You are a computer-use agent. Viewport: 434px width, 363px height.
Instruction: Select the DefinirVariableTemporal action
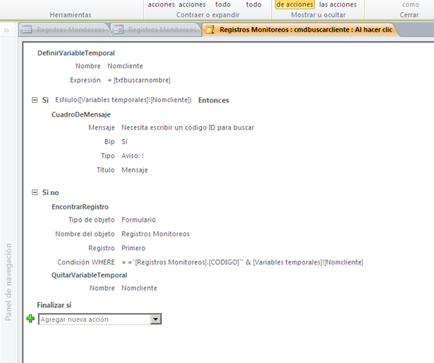pyautogui.click(x=76, y=53)
